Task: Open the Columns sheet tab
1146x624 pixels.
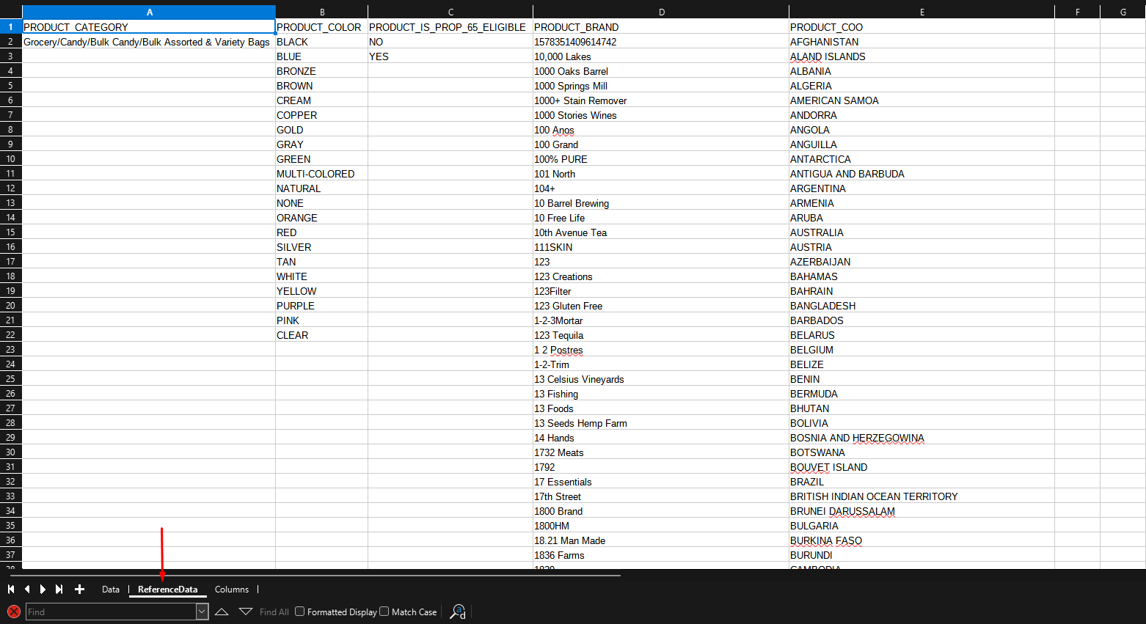Action: pos(232,590)
